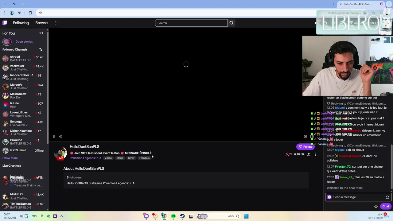Click the HelloDontBanPLS channel name

[x=84, y=147]
